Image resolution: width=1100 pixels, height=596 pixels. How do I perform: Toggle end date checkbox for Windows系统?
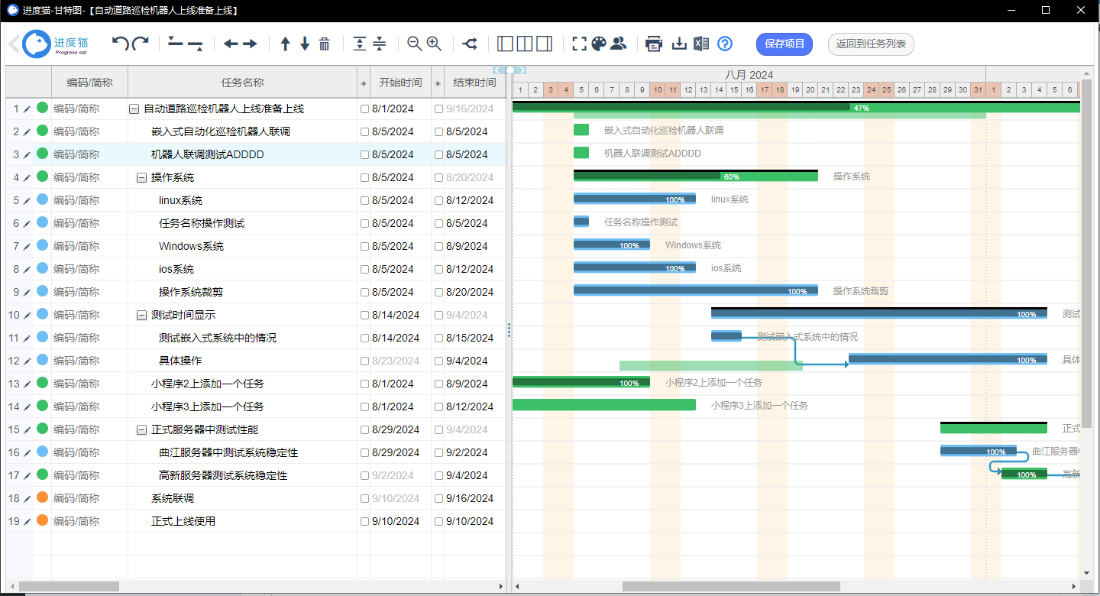pyautogui.click(x=438, y=246)
